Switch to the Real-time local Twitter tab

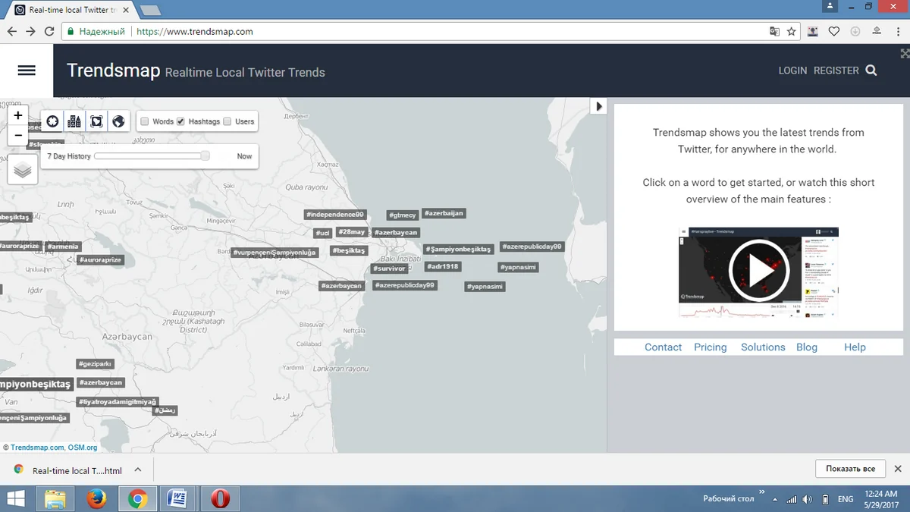[72, 10]
